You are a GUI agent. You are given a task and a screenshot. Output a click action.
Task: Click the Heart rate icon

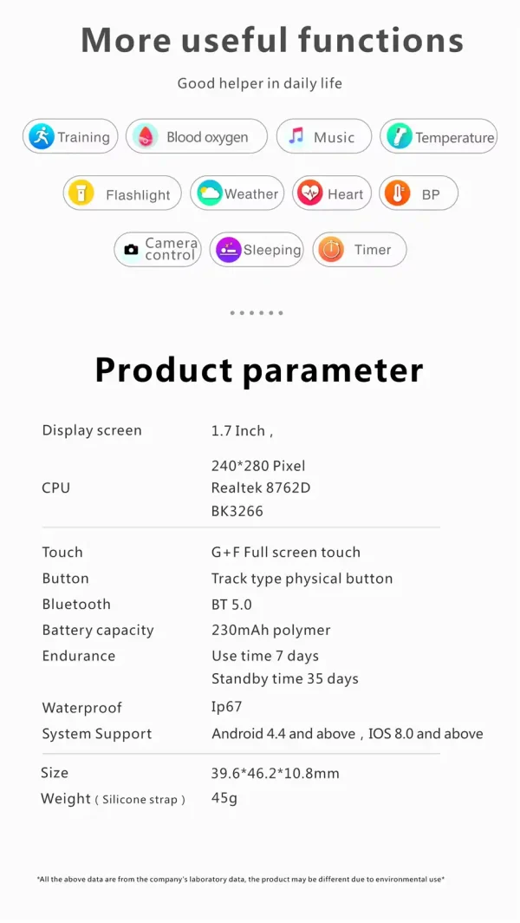(x=309, y=193)
